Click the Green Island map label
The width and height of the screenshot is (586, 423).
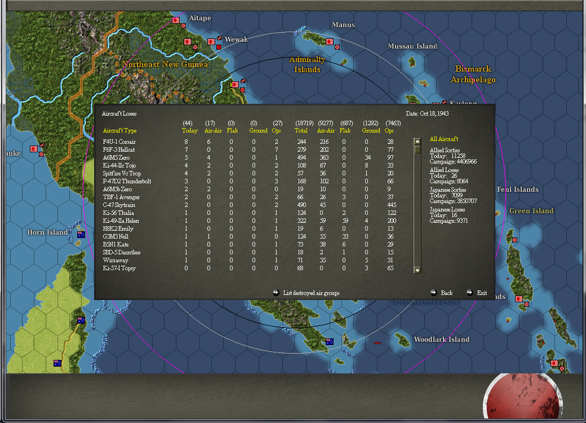531,211
